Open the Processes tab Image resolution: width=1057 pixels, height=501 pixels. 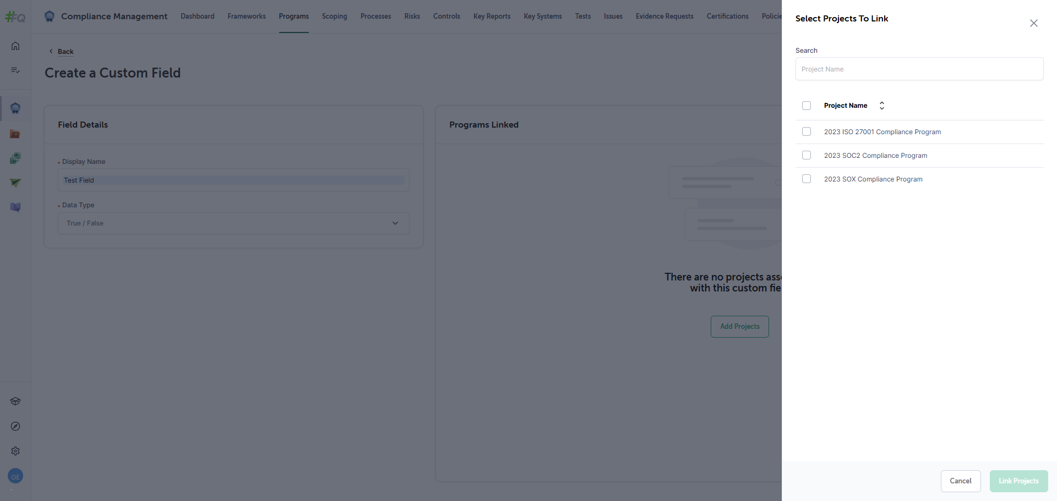point(376,16)
